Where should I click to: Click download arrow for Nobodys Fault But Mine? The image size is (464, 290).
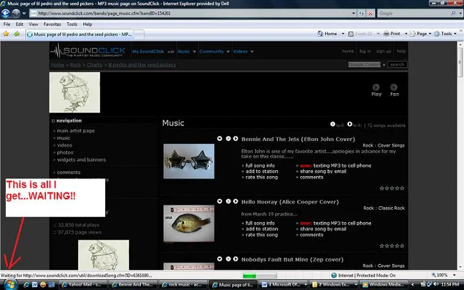220,259
